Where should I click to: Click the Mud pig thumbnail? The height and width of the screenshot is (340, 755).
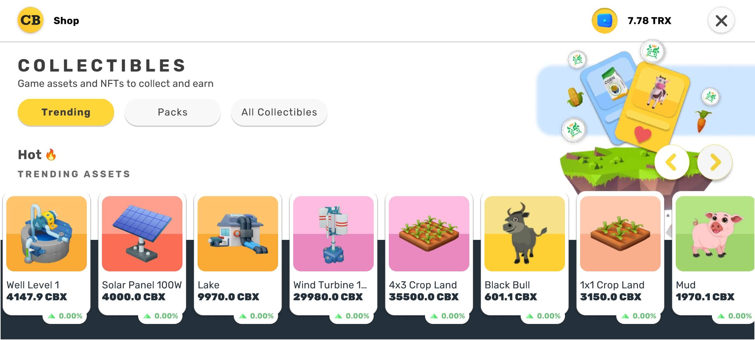pos(715,234)
